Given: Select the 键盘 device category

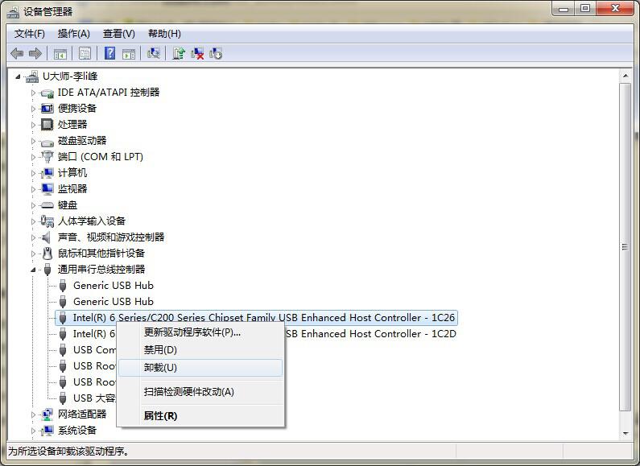Looking at the screenshot, I should [68, 204].
